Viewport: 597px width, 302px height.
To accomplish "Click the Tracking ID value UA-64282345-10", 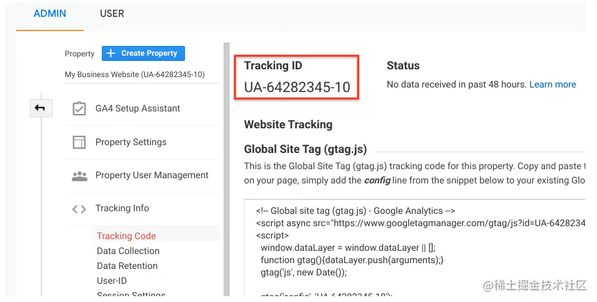I will (297, 87).
